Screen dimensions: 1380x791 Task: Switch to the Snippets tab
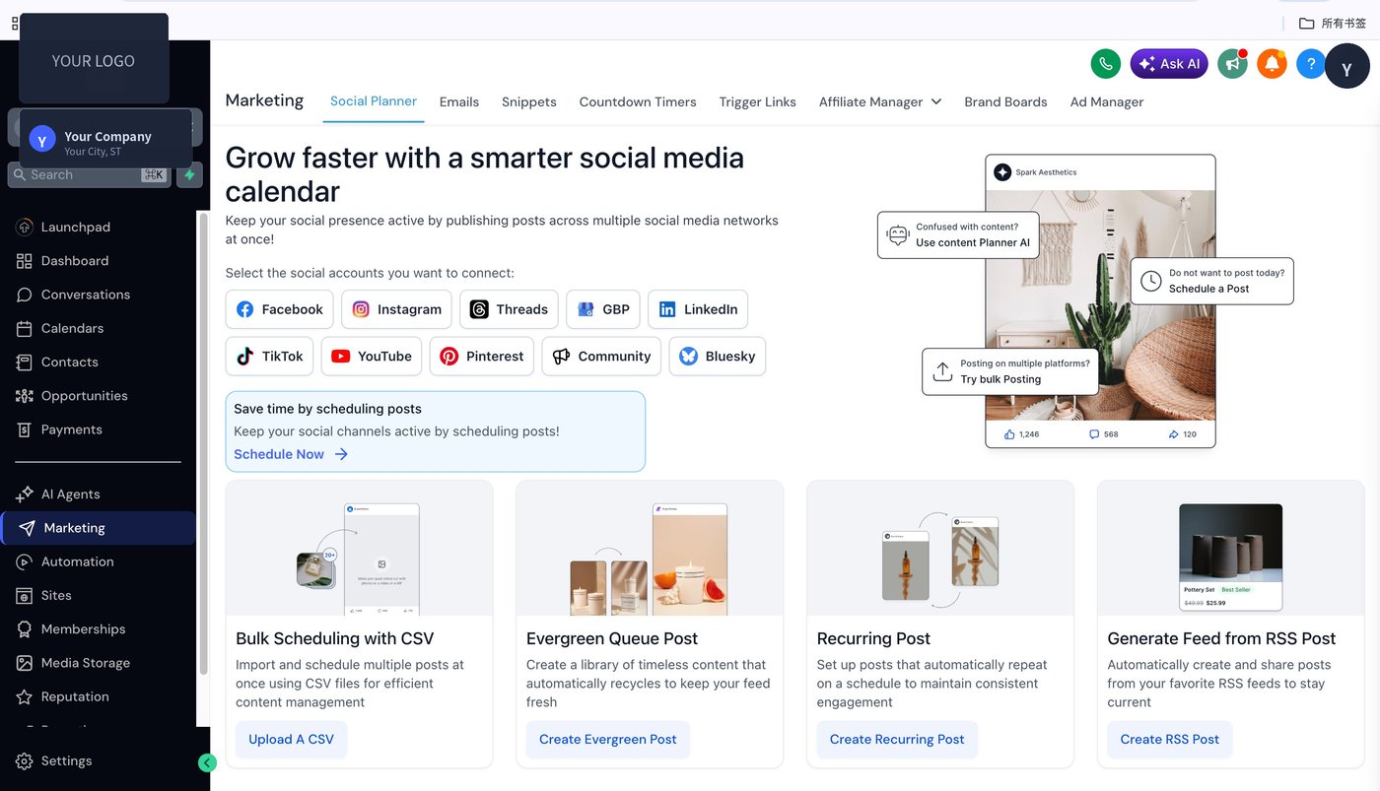[529, 101]
